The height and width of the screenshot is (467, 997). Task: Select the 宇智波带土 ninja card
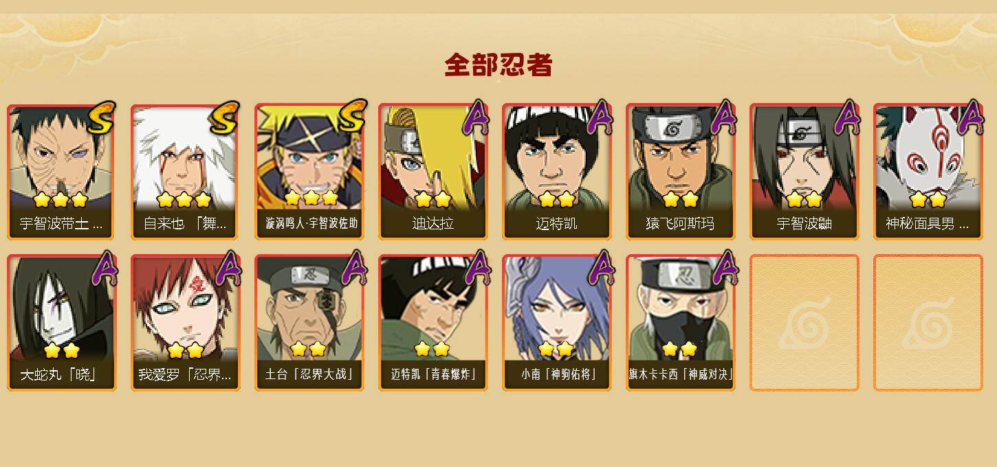coord(62,172)
